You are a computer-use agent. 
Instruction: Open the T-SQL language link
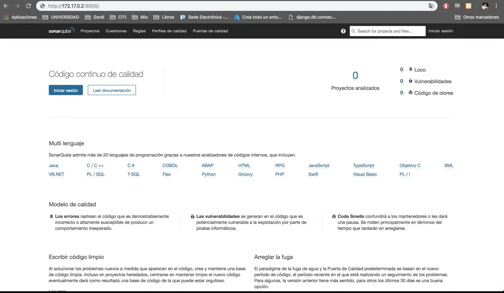[134, 174]
